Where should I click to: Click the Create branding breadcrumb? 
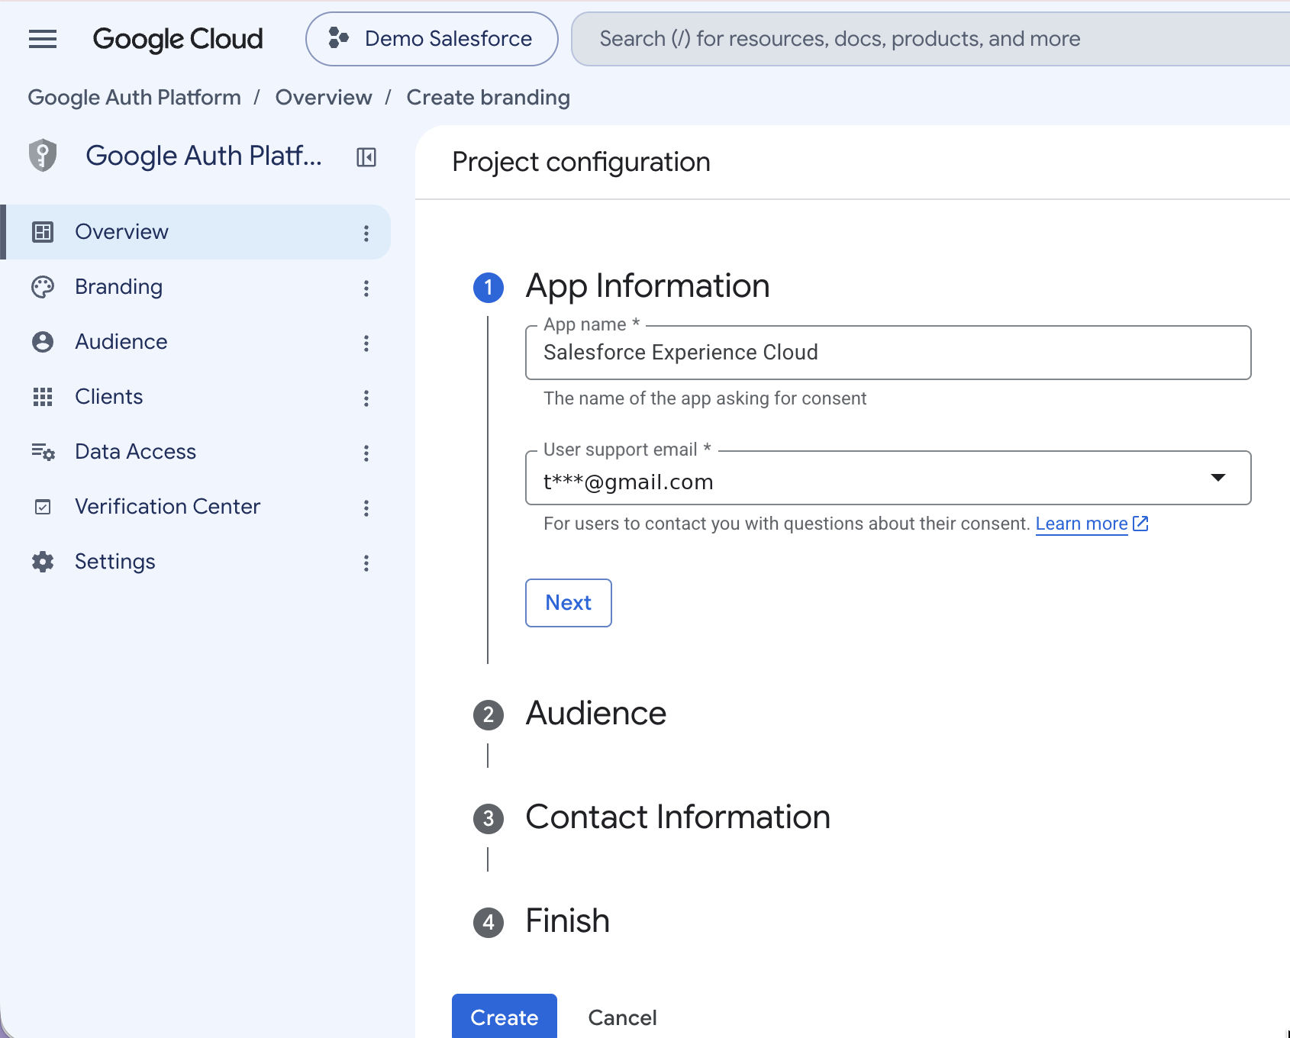(489, 98)
